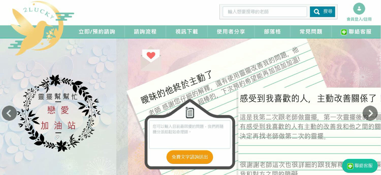381x175 pixels.
Task: Open 諮詢流程 menu item
Action: point(145,32)
